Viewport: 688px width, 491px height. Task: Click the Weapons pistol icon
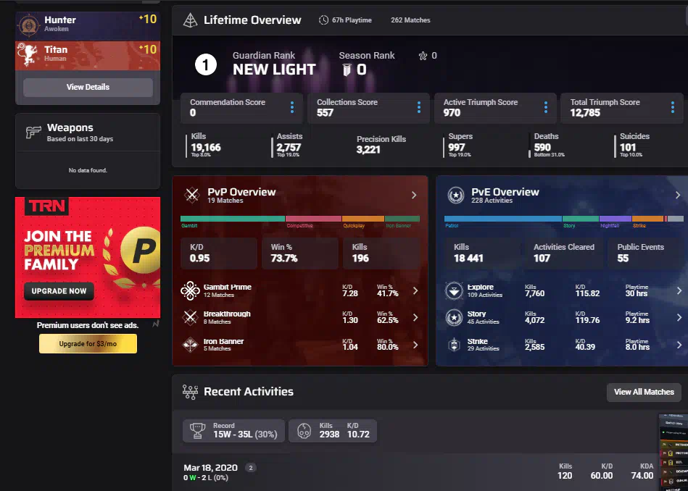point(33,133)
